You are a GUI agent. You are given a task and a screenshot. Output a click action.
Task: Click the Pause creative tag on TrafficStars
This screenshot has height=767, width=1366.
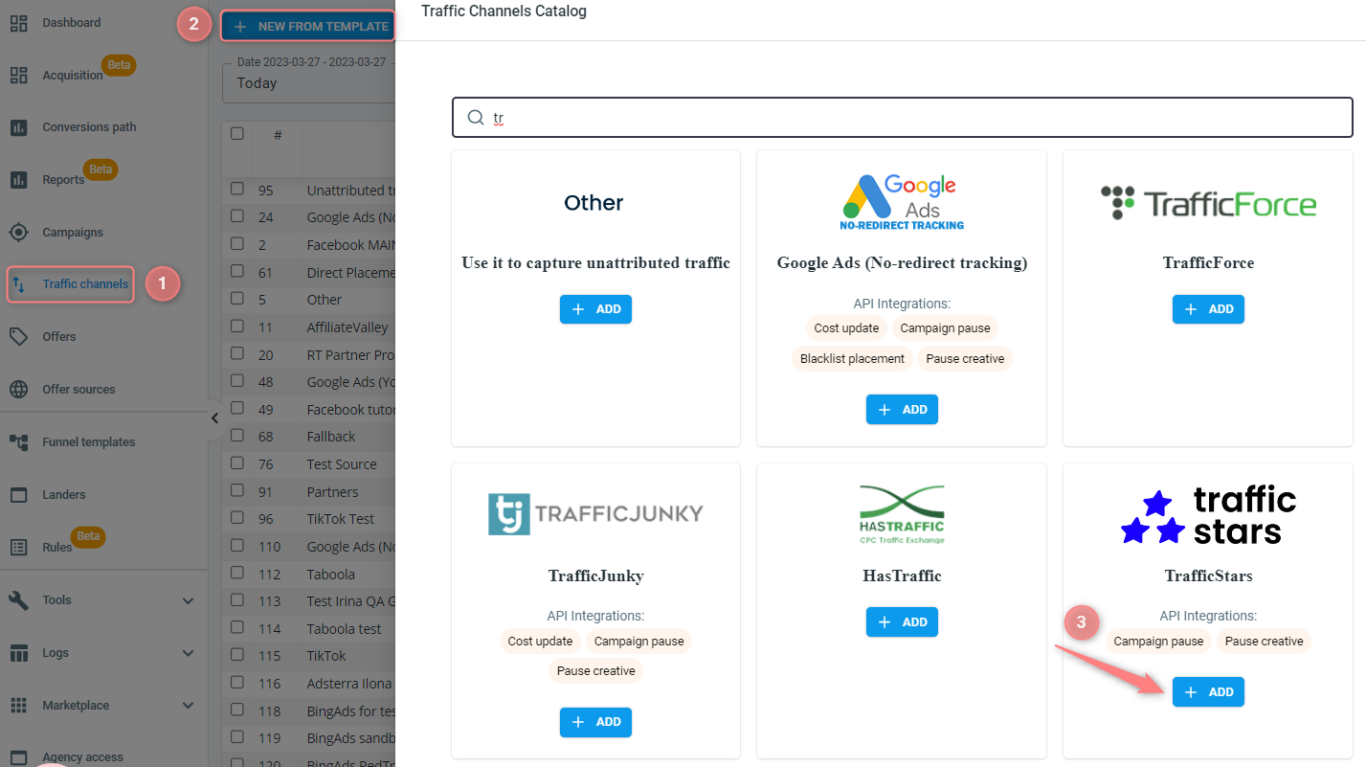[x=1264, y=642]
